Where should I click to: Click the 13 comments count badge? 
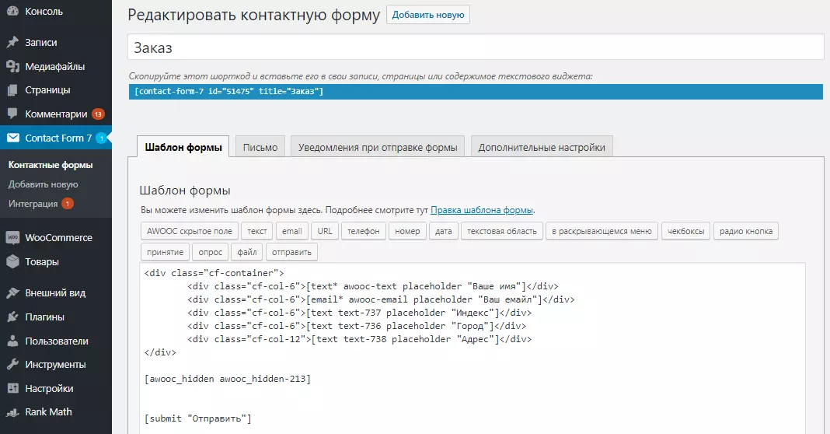point(98,114)
